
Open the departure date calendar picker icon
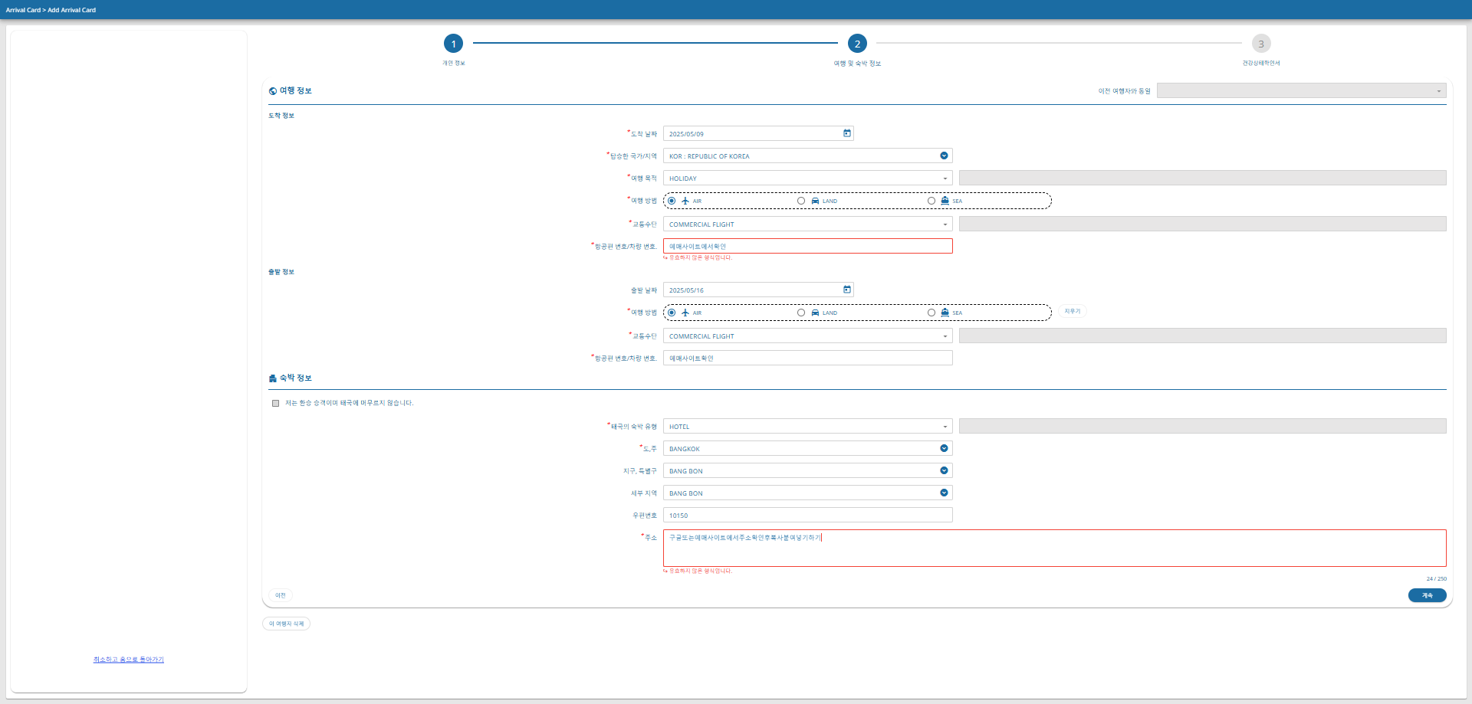point(847,290)
